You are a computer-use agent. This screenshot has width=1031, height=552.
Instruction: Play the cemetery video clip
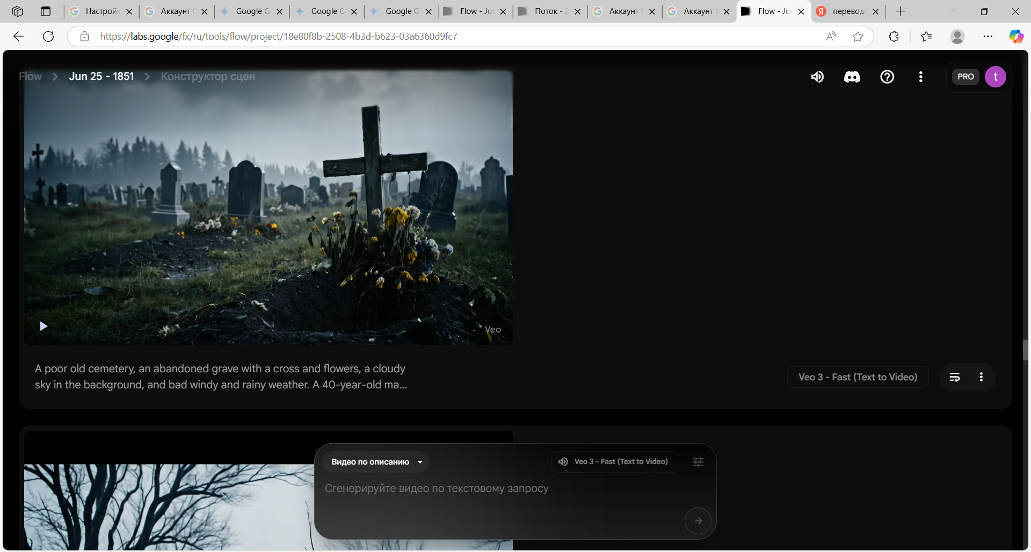coord(43,326)
